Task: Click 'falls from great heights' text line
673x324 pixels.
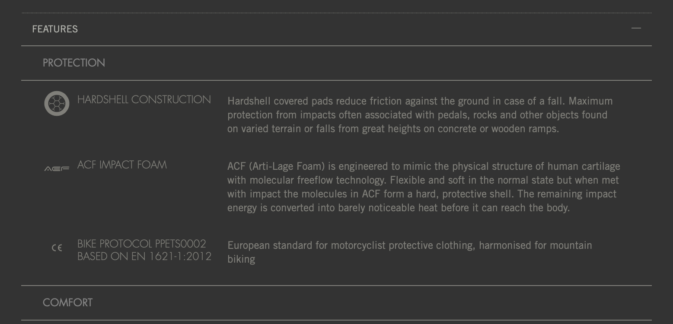Action: coord(393,129)
